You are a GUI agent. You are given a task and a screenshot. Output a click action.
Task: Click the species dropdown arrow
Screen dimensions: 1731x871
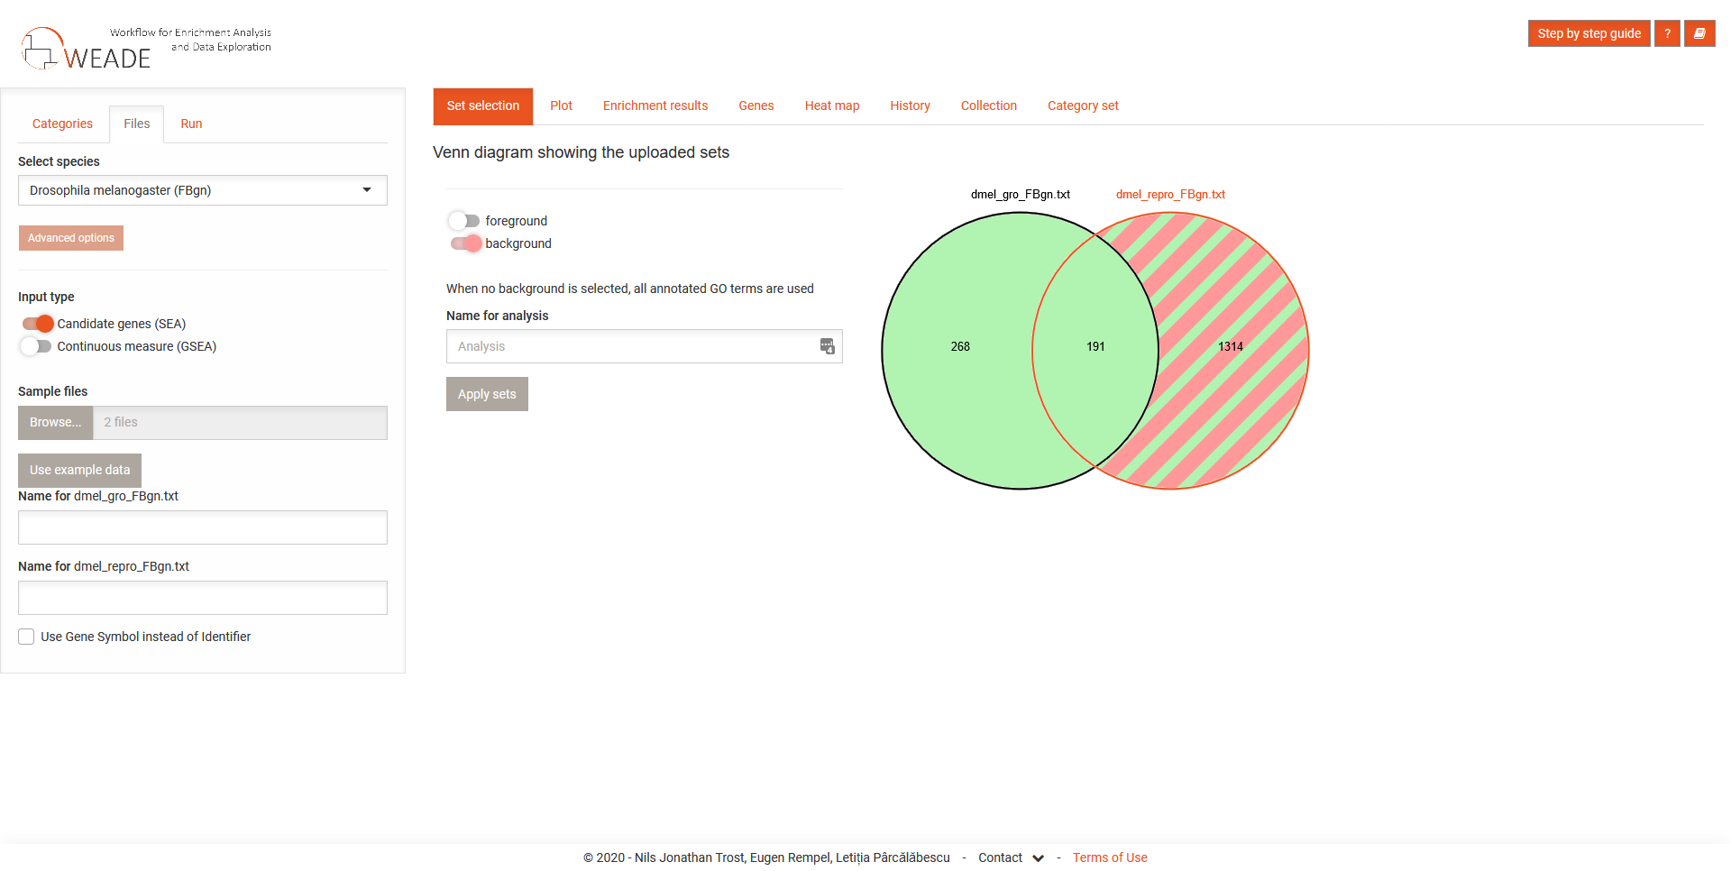(x=367, y=190)
